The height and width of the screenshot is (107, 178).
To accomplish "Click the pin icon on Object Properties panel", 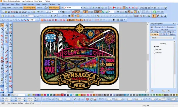I will pyautogui.click(x=173, y=23).
